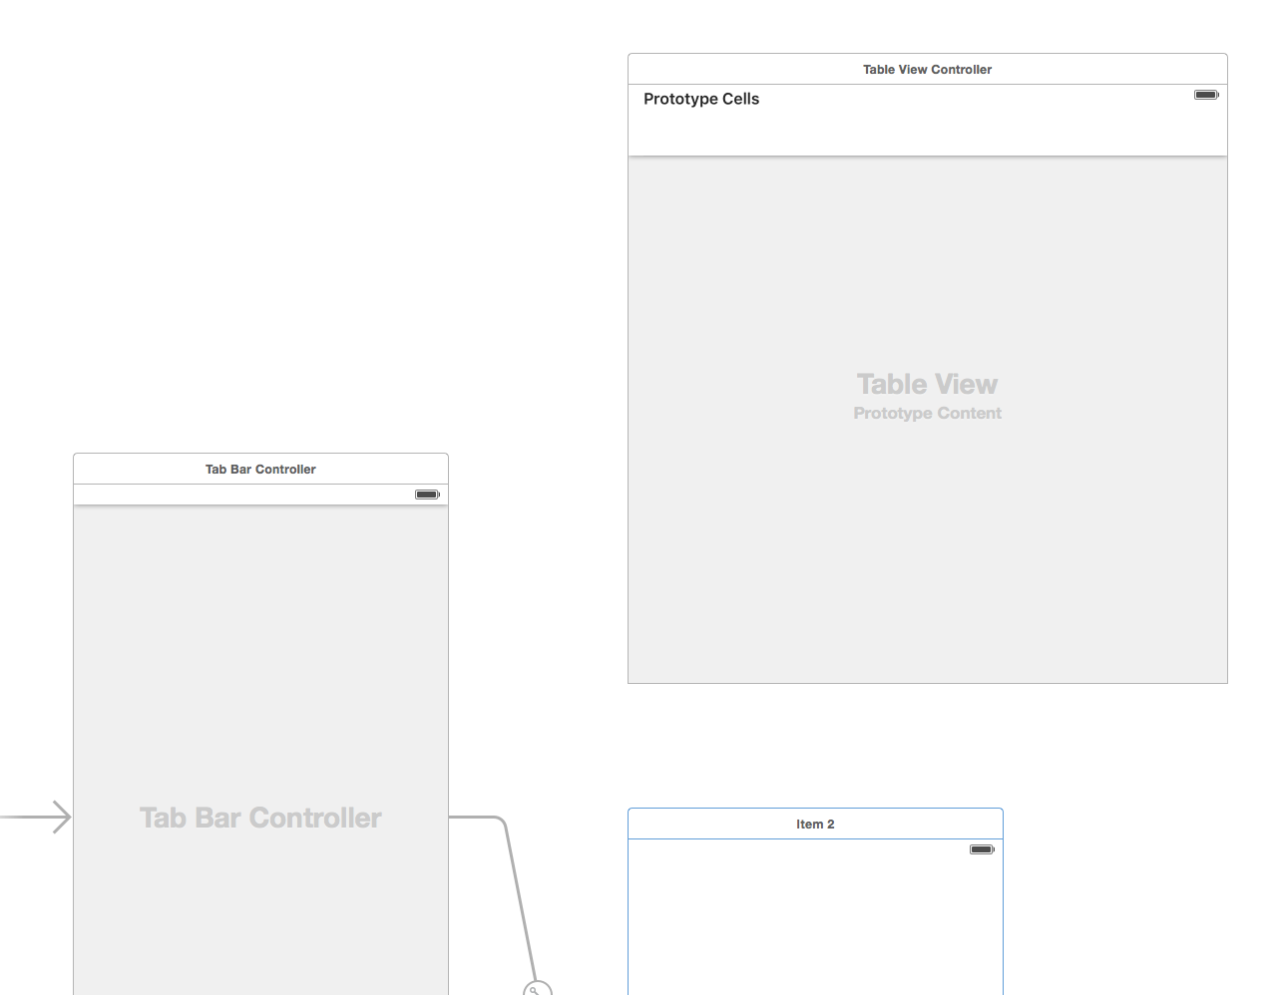This screenshot has height=995, width=1281.
Task: Select the Table View Controller title bar
Action: (x=927, y=69)
